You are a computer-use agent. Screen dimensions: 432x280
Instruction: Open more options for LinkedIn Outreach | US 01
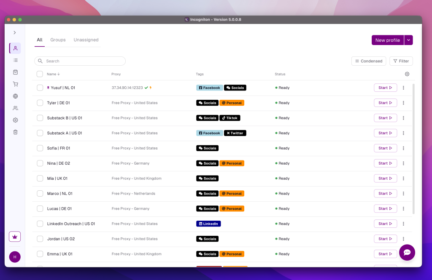pyautogui.click(x=403, y=224)
